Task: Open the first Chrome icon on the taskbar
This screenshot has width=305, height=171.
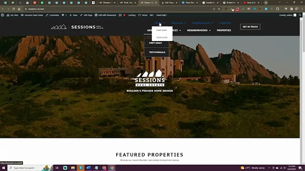Action: pyautogui.click(x=104, y=168)
